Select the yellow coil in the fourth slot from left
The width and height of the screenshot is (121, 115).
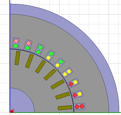(48, 58)
